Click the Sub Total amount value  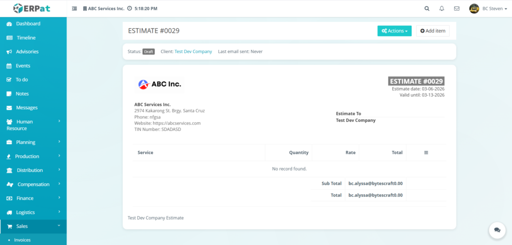pos(375,183)
